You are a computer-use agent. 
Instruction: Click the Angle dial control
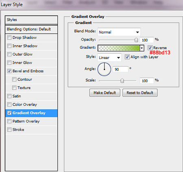pyautogui.click(x=104, y=69)
